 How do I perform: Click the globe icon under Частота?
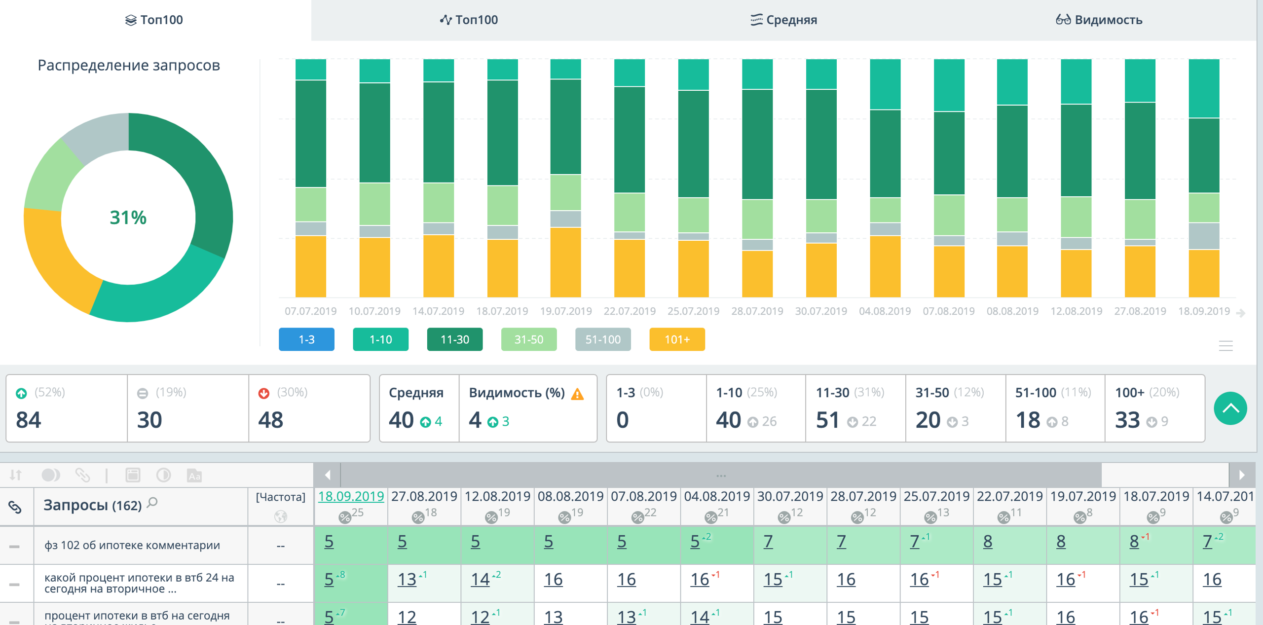(x=280, y=516)
